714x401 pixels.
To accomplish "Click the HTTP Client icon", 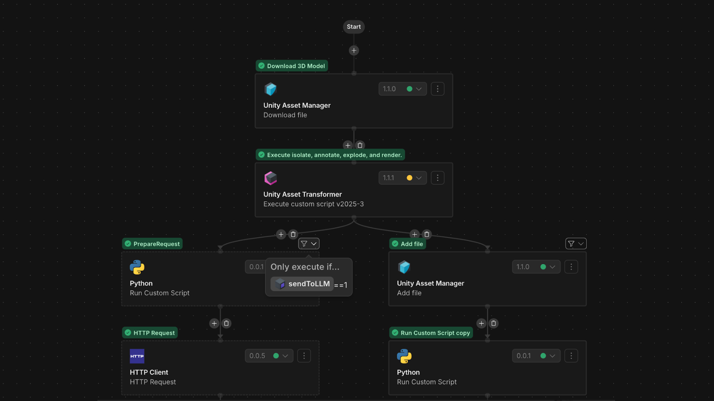I will 137,356.
